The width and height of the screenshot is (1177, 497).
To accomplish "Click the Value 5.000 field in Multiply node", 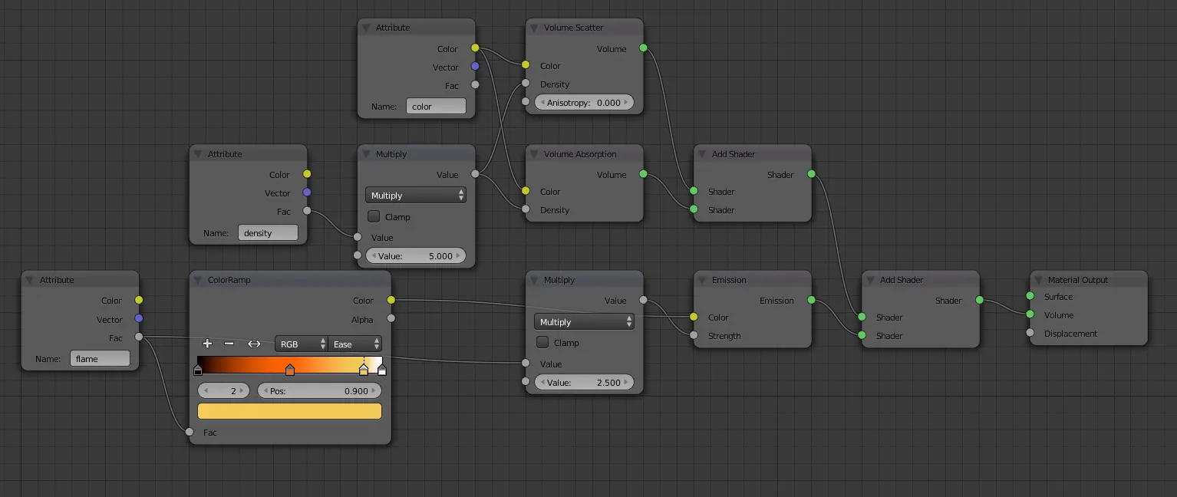I will pos(416,256).
